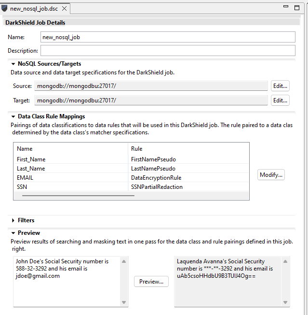Click up arrow of input text scrollbar

tap(124, 261)
